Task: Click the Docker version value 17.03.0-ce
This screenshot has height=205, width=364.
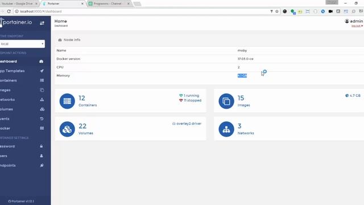Action: [245, 59]
